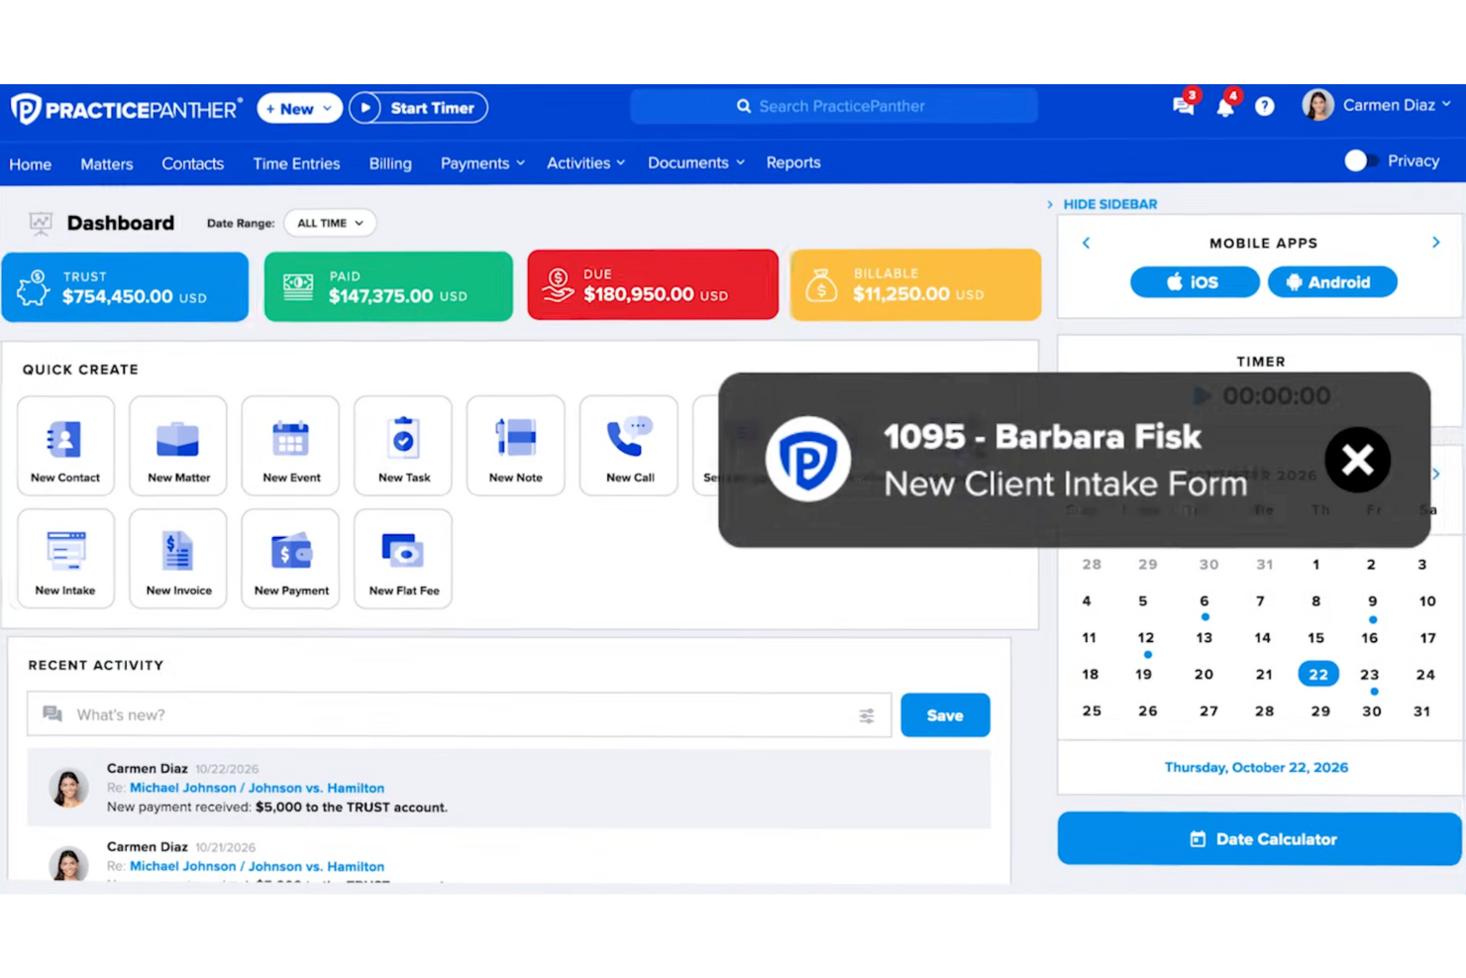Go to the Contacts section
This screenshot has width=1466, height=978.
pos(192,163)
